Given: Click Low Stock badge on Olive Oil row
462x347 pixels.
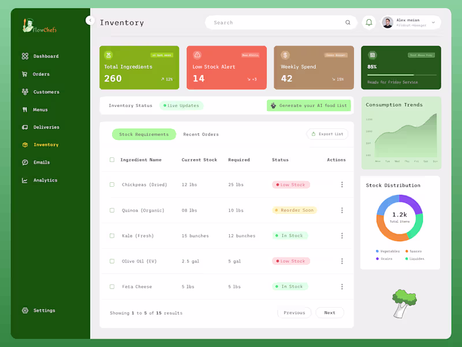Looking at the screenshot, I should (x=291, y=261).
